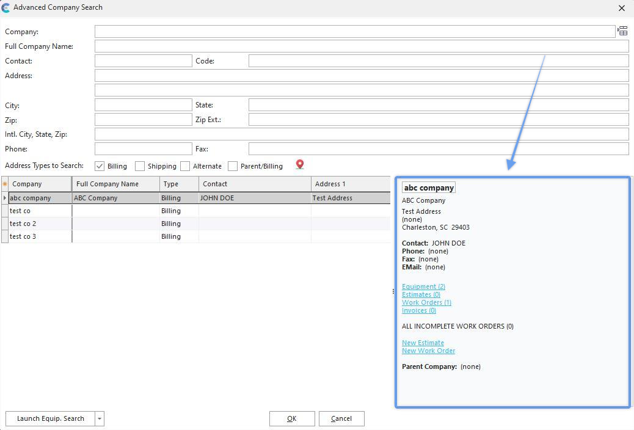
Task: Sort by the Address 1 column header
Action: point(351,184)
